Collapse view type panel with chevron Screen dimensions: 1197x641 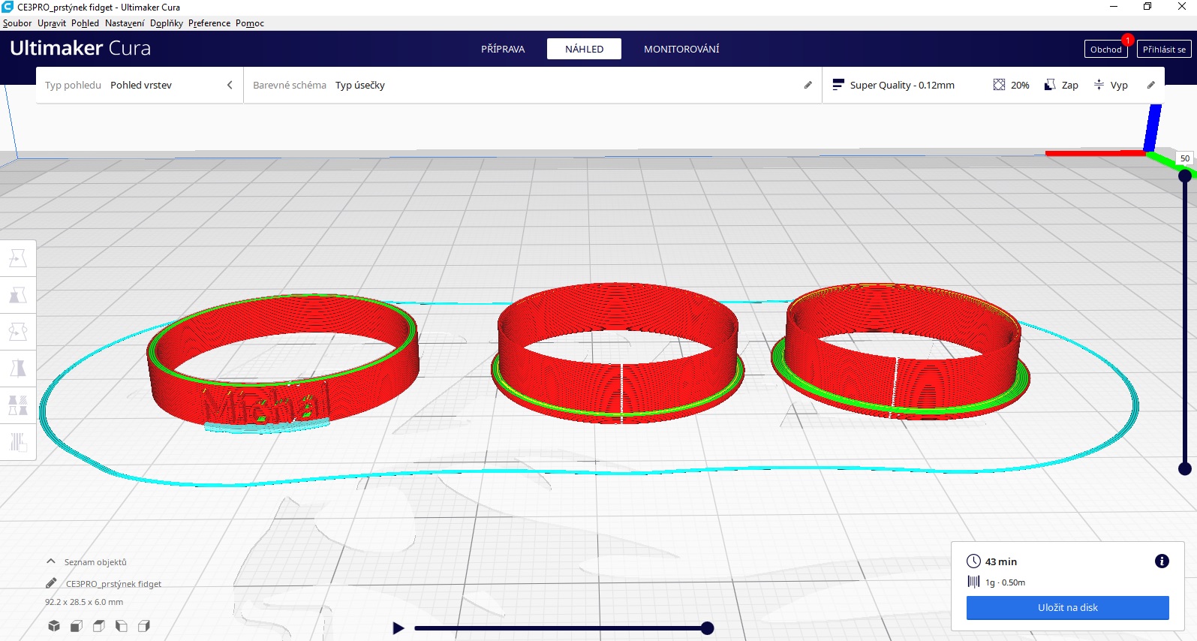point(230,85)
